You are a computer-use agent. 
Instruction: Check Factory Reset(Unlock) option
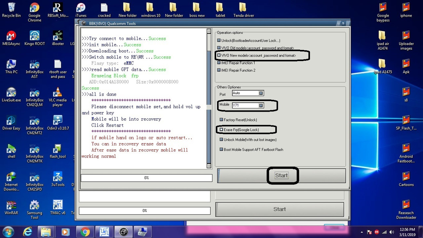click(x=221, y=120)
